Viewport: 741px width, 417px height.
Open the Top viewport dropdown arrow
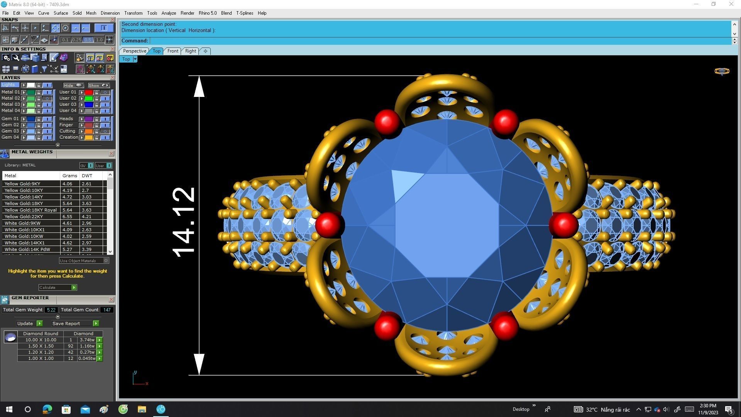[135, 59]
